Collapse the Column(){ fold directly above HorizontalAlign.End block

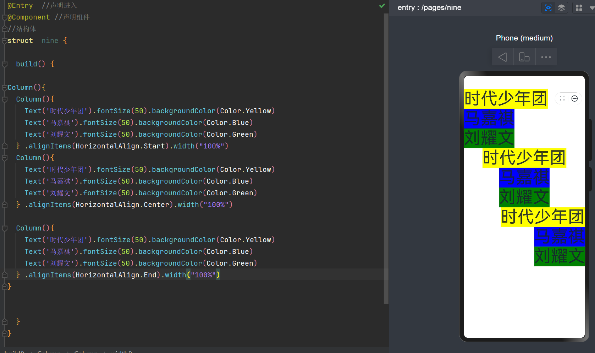[5, 228]
